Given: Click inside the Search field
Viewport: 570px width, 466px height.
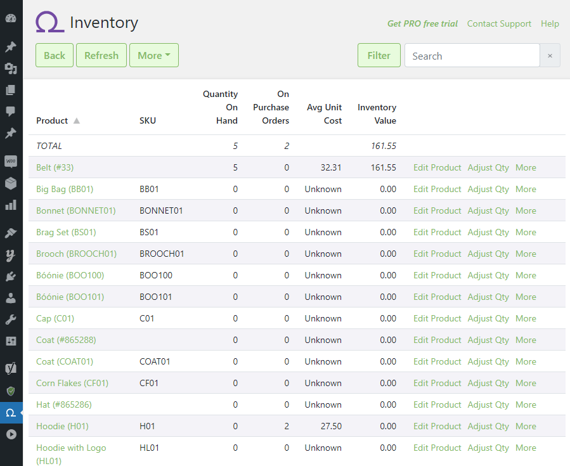Looking at the screenshot, I should click(x=472, y=55).
